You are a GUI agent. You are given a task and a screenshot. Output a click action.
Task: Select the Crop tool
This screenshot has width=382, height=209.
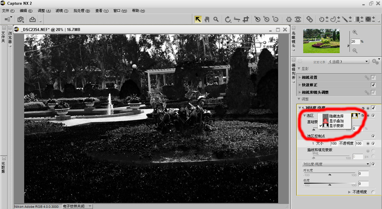click(246, 19)
